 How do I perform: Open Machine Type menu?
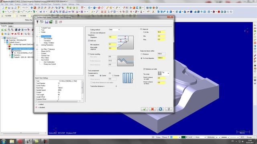coord(46,4)
